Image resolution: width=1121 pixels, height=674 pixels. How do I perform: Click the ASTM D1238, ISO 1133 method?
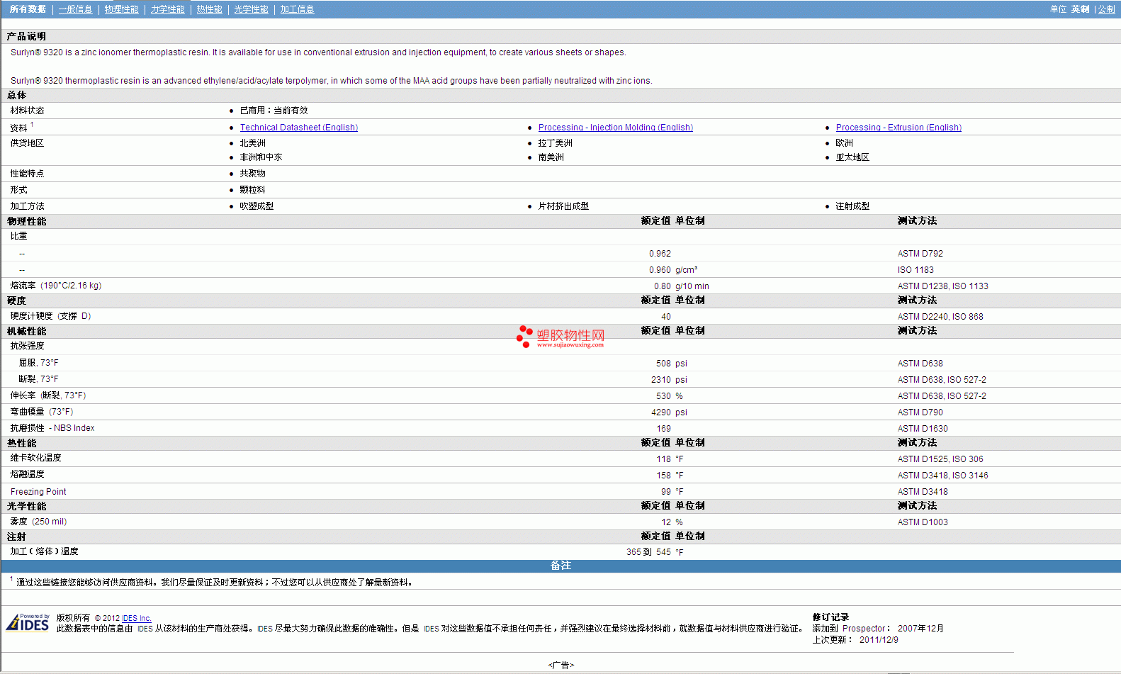click(x=943, y=286)
